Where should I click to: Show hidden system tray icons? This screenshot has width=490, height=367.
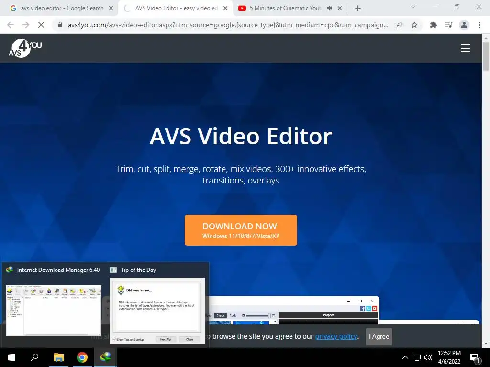(405, 357)
